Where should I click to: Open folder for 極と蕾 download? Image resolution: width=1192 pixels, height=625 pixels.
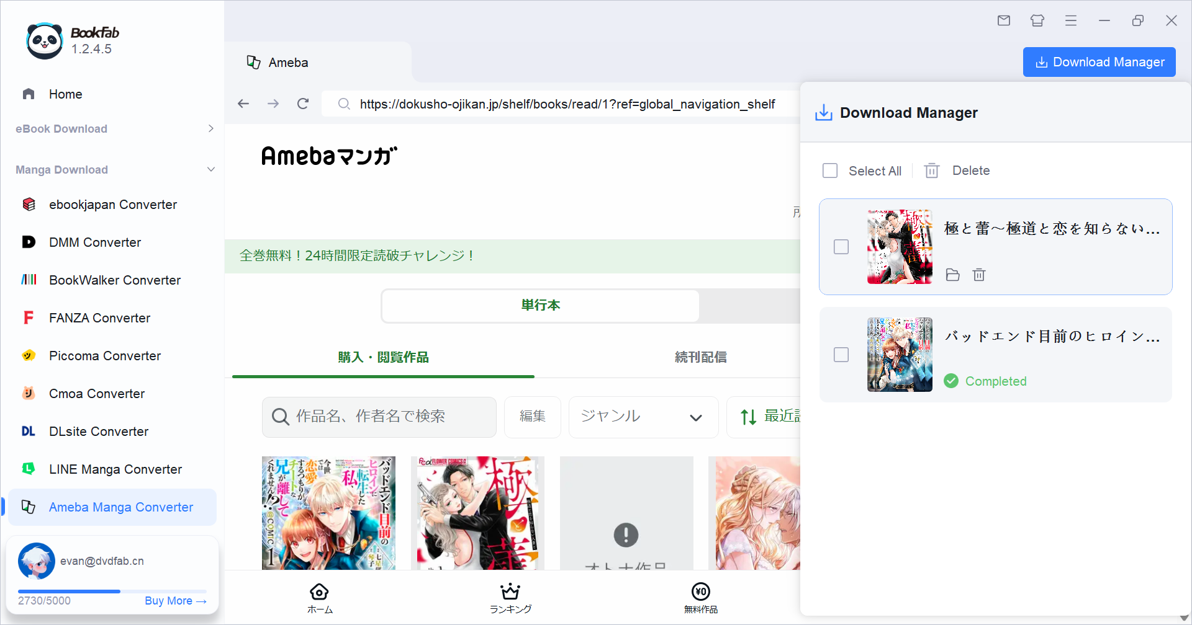click(x=952, y=275)
